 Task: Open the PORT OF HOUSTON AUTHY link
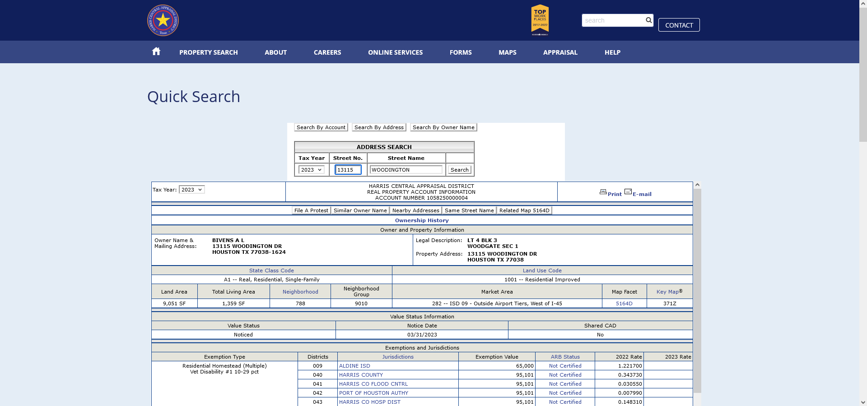[x=373, y=393]
